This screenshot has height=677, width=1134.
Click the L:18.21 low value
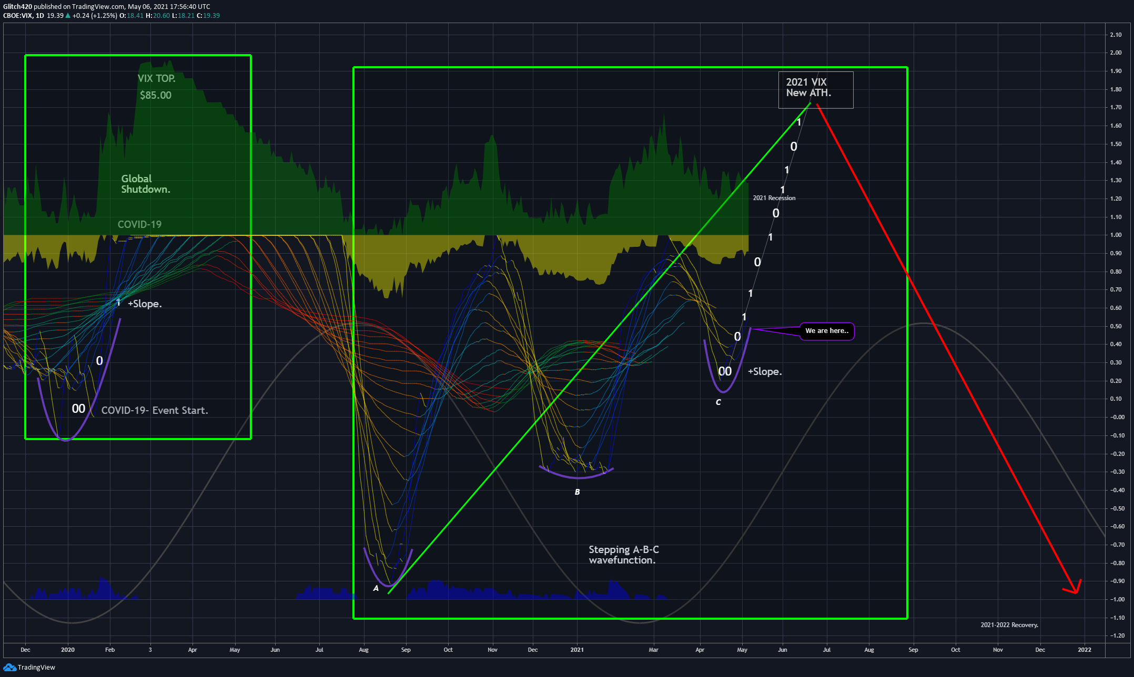point(183,16)
